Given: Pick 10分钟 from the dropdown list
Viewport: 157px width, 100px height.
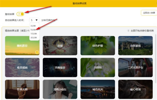Looking at the screenshot, I should click(34, 34).
